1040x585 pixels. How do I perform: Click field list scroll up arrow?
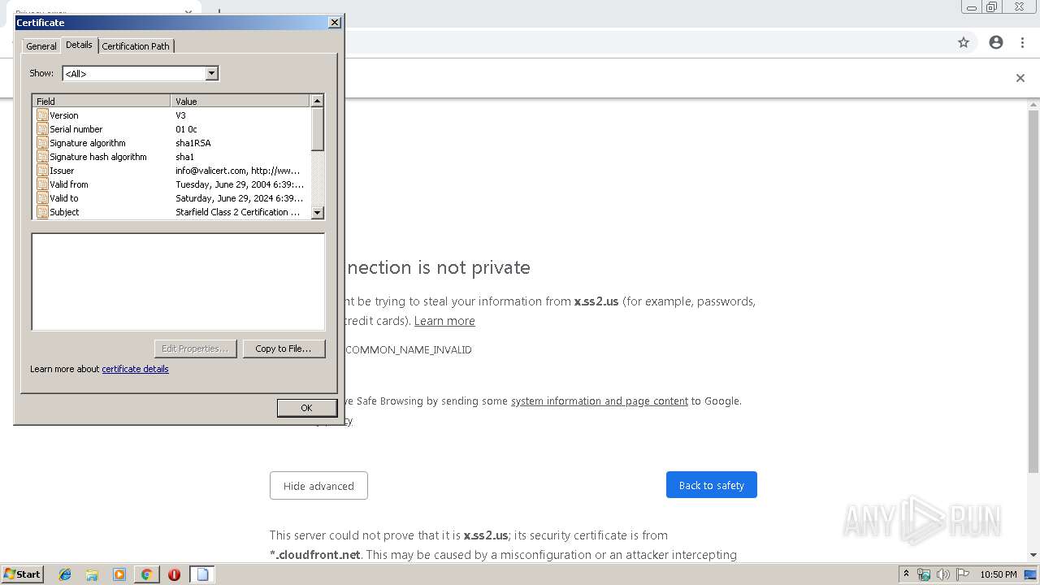(x=318, y=101)
